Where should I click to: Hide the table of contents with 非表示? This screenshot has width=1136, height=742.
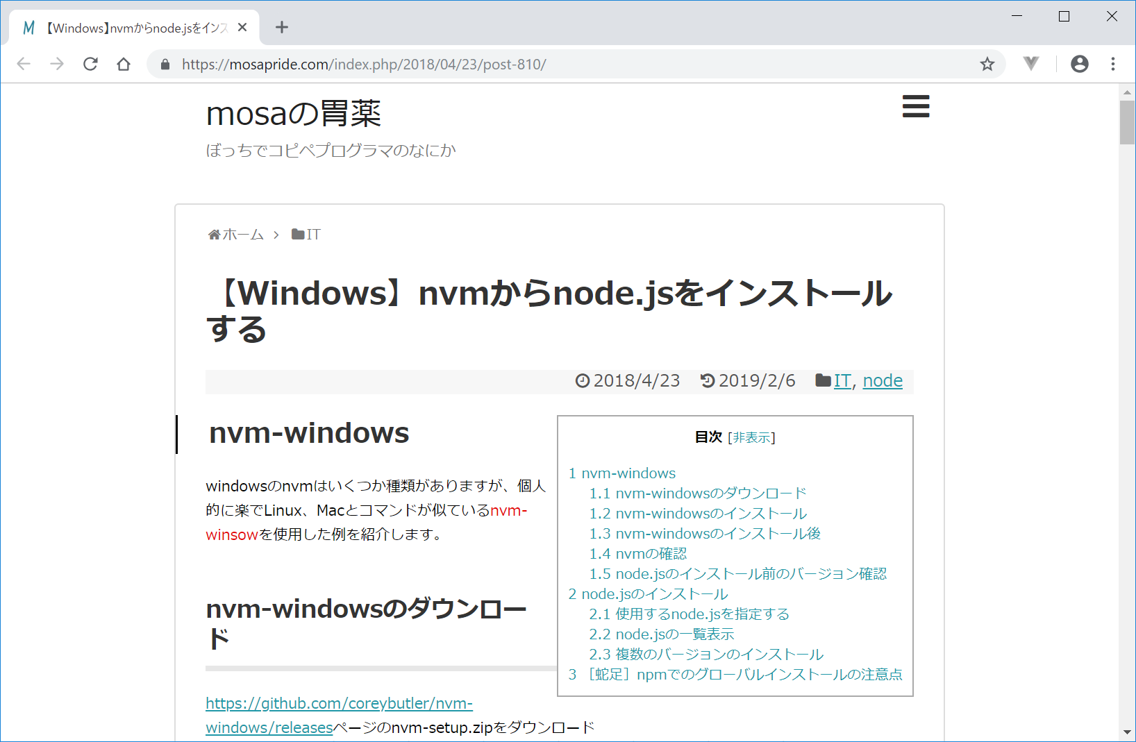[x=751, y=438]
